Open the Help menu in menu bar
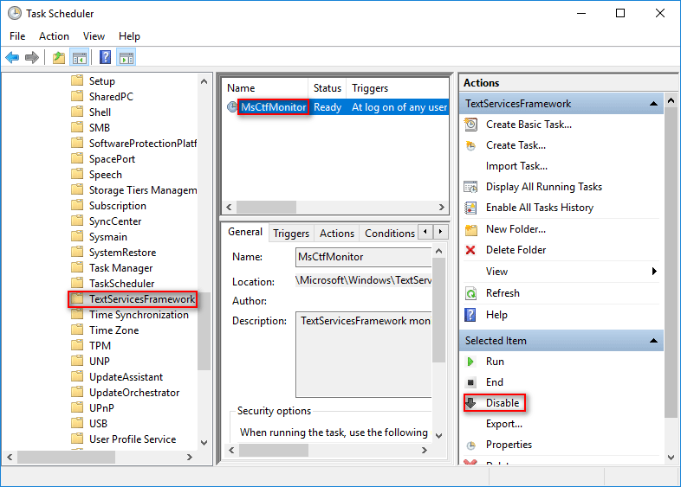 coord(129,36)
